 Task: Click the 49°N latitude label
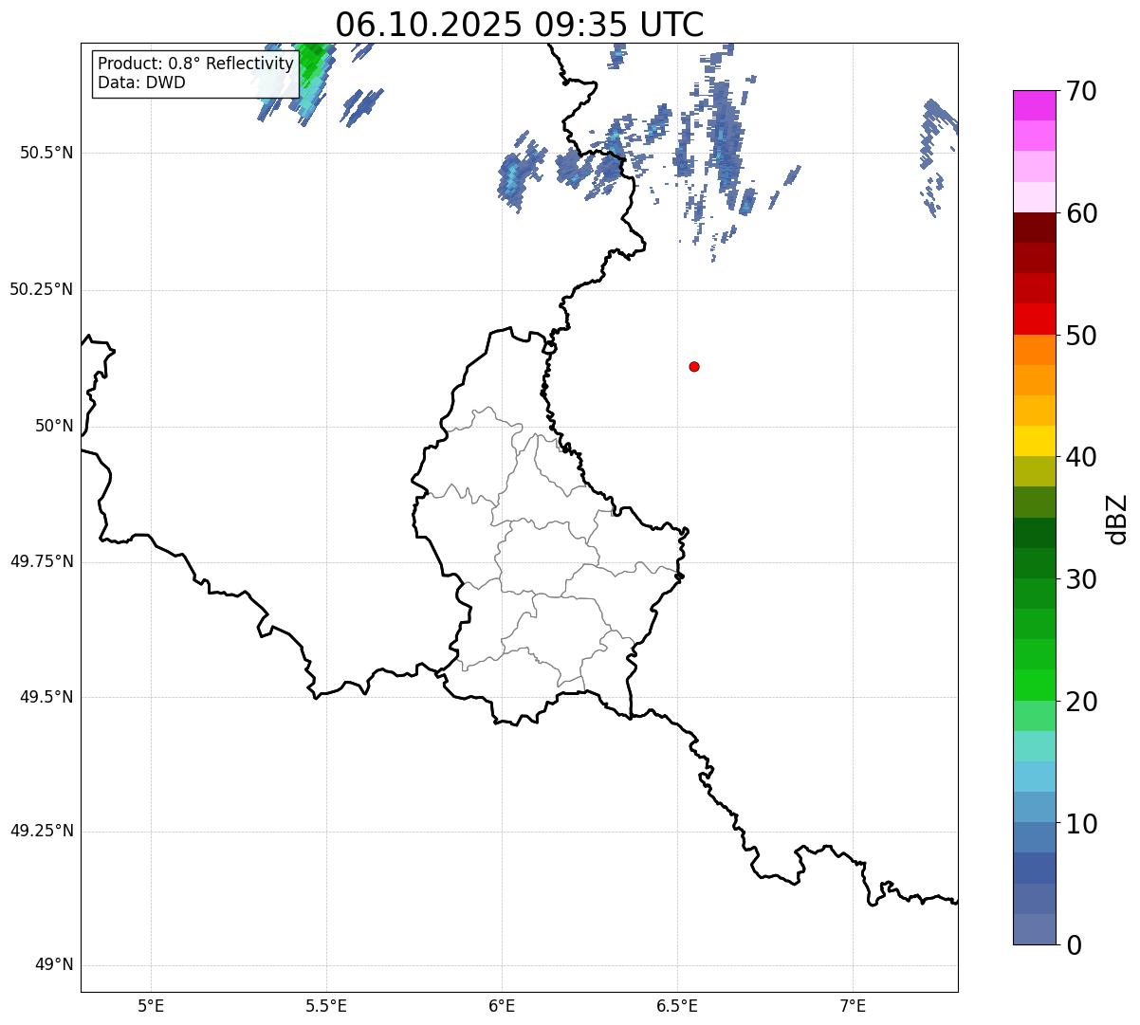click(54, 965)
